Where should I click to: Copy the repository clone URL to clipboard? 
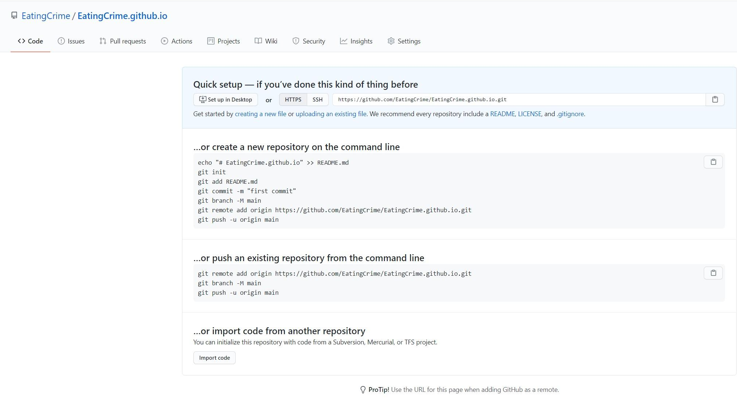(715, 99)
